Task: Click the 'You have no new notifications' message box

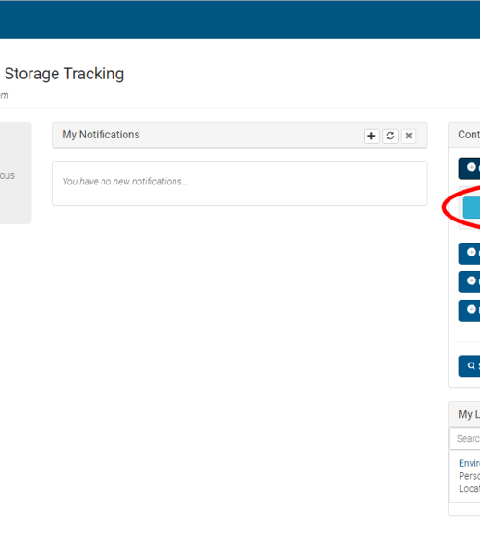Action: click(x=240, y=184)
